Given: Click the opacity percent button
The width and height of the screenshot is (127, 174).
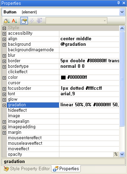Looking at the screenshot, I should pos(116,154).
